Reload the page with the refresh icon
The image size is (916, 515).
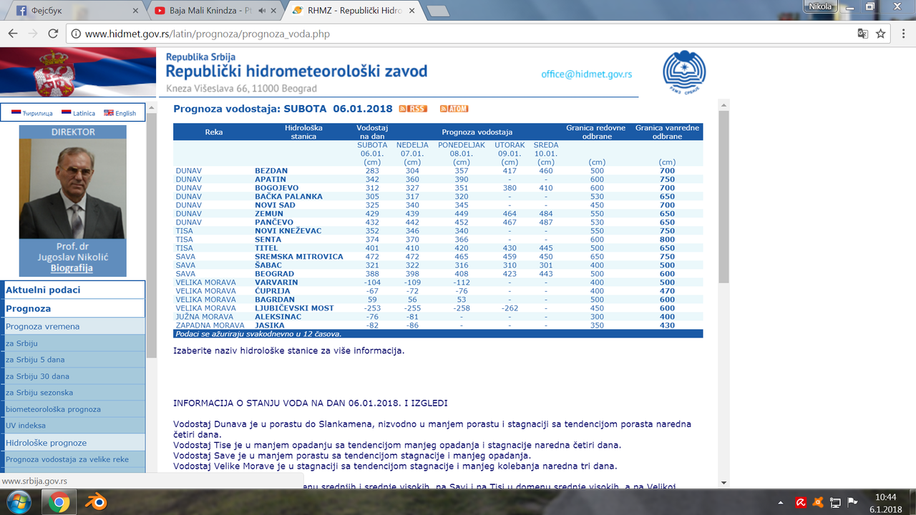53,34
